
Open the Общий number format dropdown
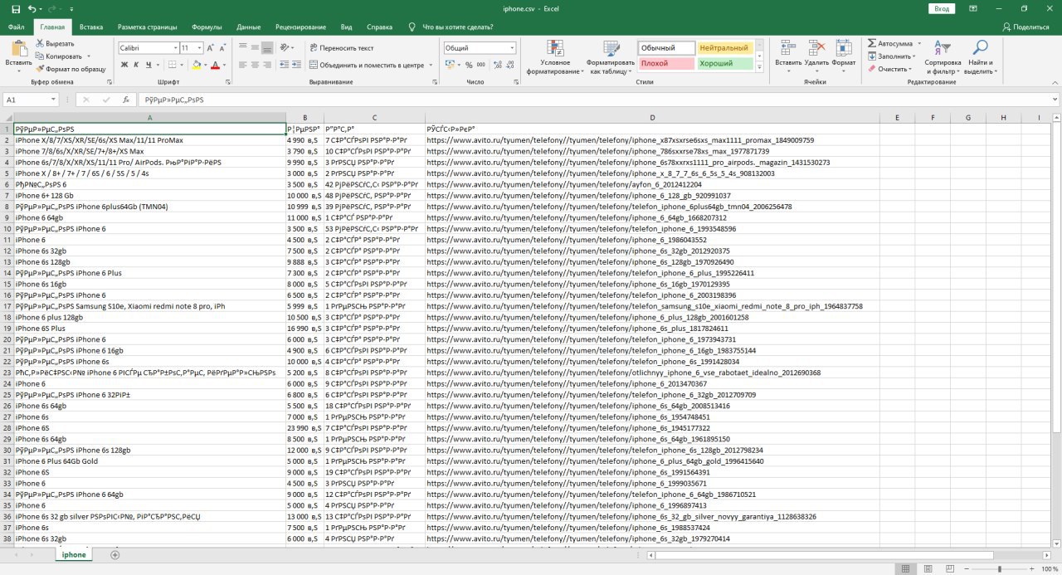coord(511,48)
